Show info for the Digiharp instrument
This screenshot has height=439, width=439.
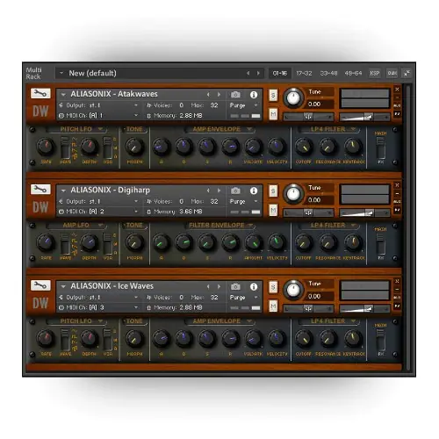tap(254, 191)
